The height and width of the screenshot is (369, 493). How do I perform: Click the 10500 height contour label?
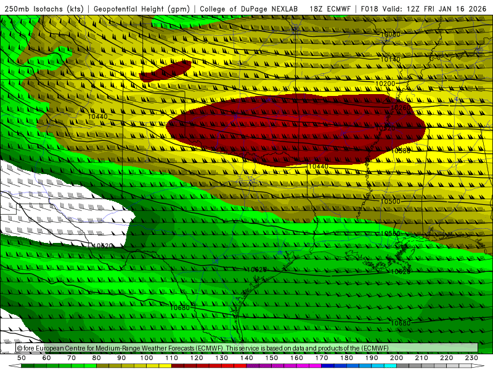click(391, 201)
